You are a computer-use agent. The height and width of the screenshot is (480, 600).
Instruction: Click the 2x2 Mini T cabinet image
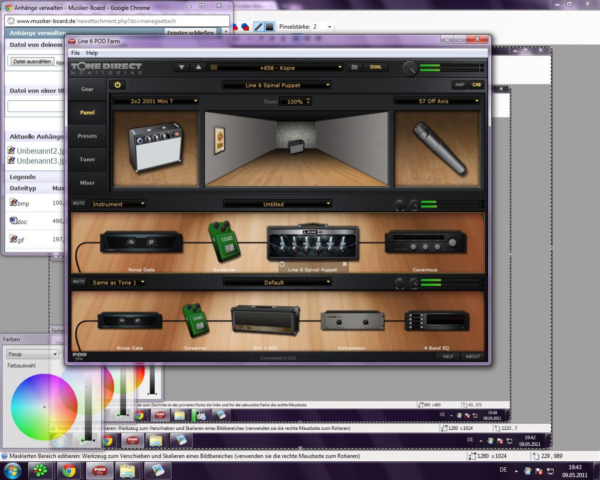(x=156, y=149)
